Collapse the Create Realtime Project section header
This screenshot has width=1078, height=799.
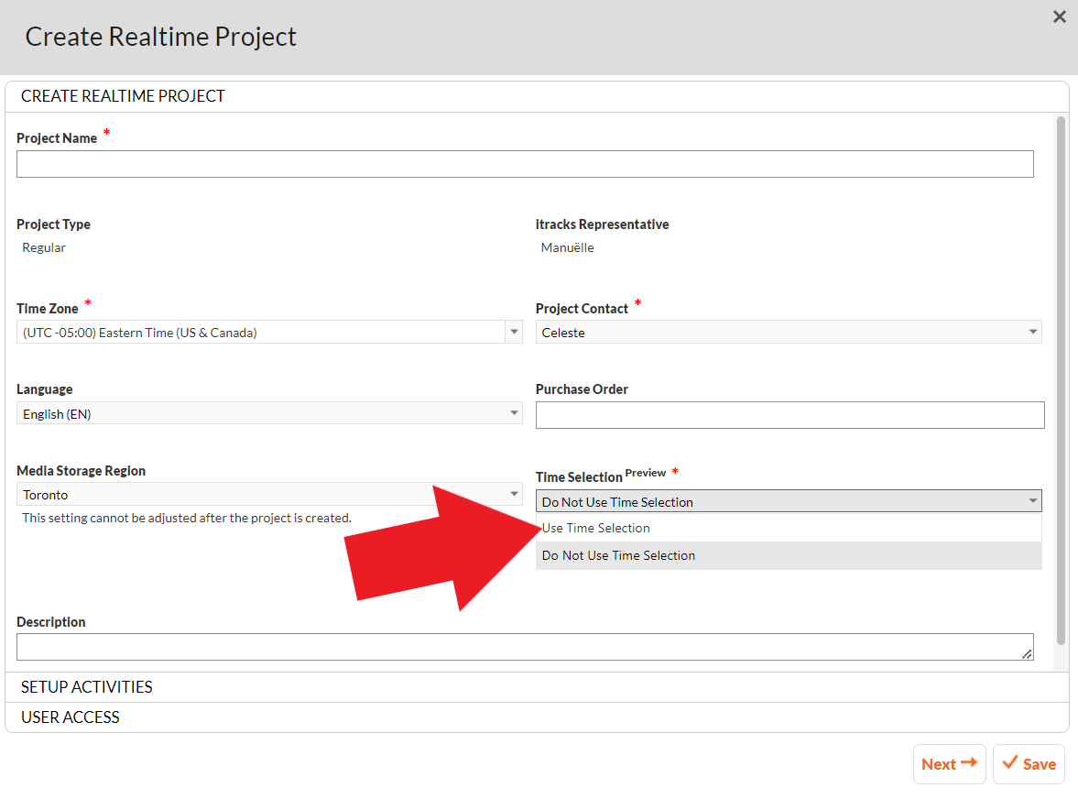[x=123, y=96]
